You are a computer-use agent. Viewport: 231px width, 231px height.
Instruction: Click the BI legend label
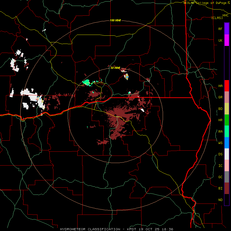[220, 188]
